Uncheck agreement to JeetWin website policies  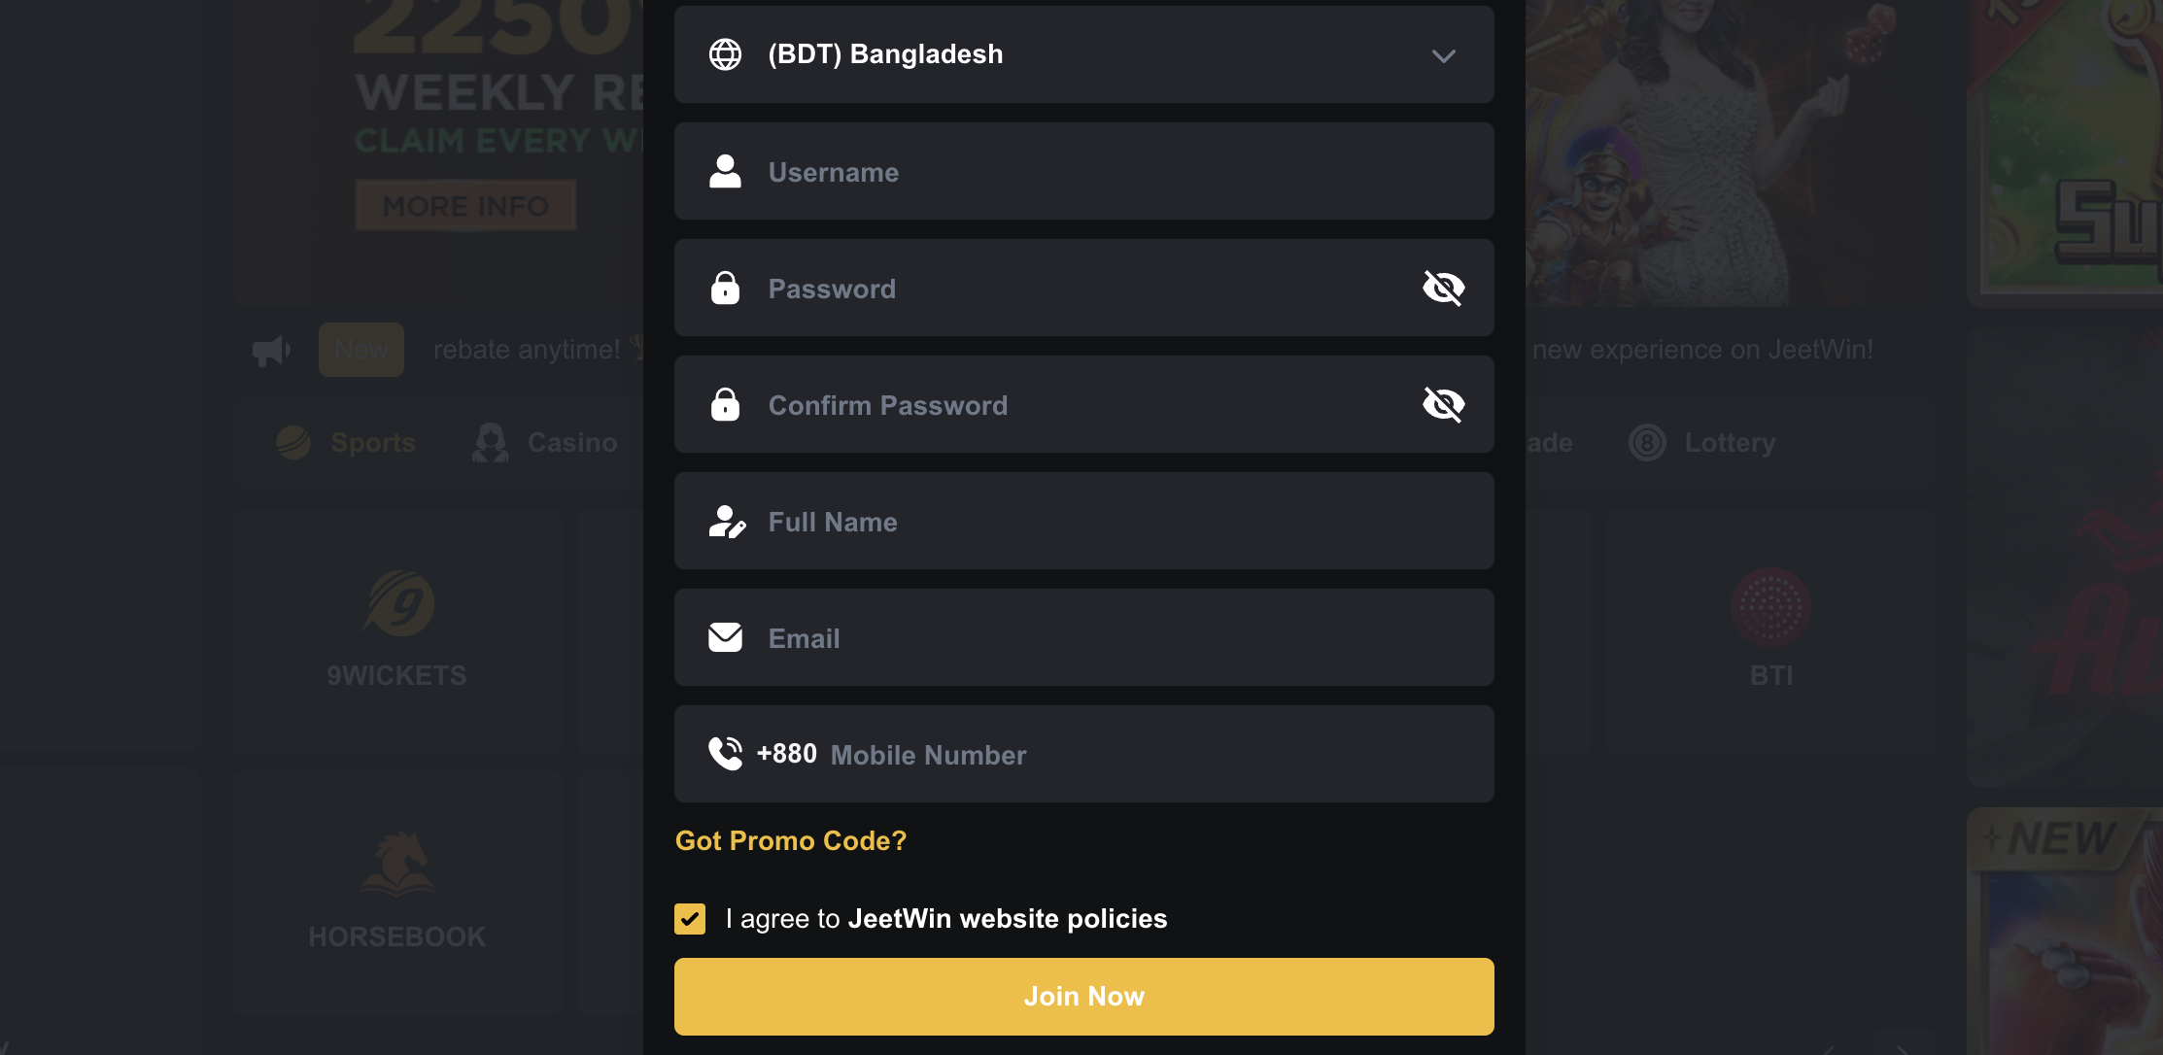coord(690,918)
